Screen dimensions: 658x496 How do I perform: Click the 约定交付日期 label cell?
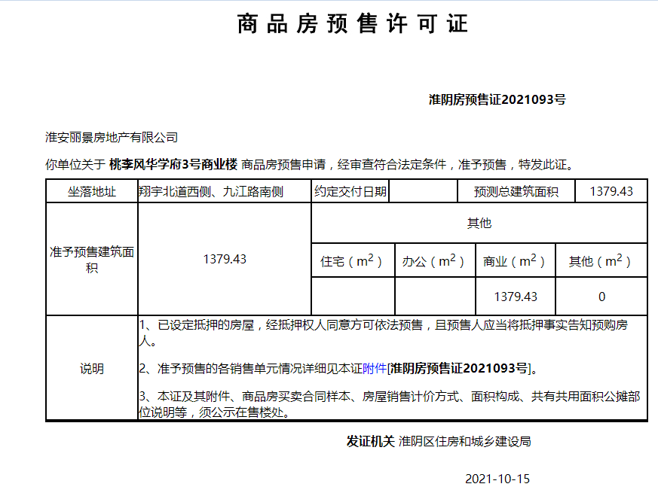point(350,191)
